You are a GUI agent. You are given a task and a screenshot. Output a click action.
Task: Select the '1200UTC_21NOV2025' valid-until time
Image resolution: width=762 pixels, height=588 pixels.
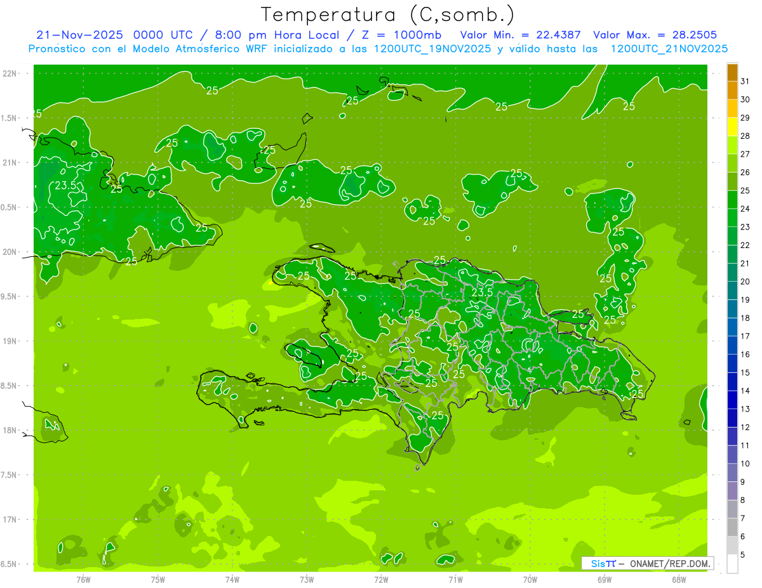tap(669, 48)
